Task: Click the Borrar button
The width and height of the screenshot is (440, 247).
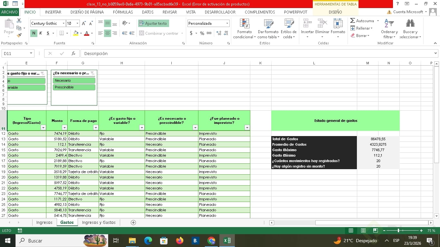Action: pyautogui.click(x=359, y=36)
